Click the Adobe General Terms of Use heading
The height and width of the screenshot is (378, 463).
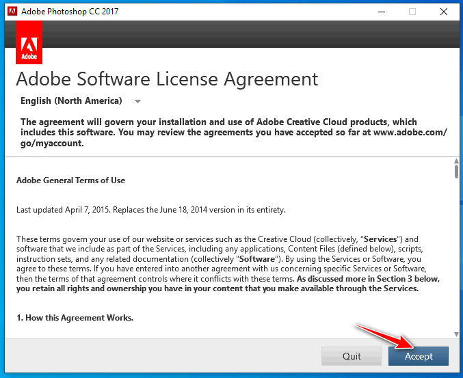(70, 180)
